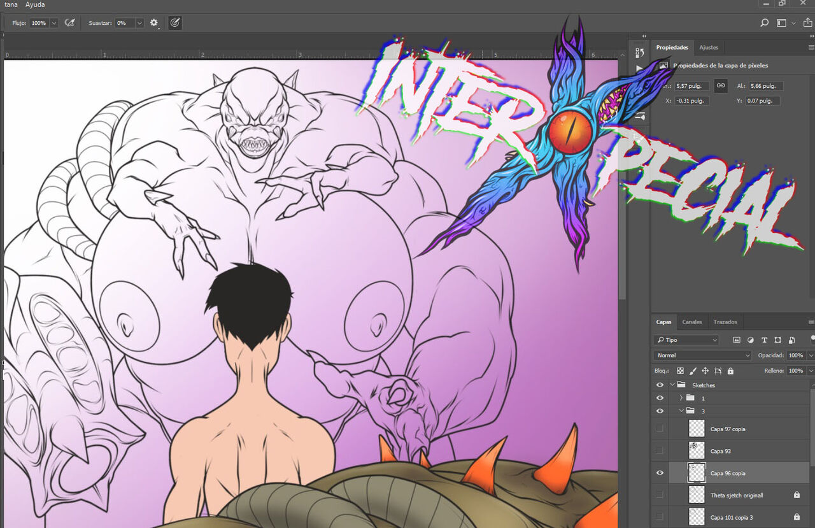Filter layers by text type icon

point(764,340)
